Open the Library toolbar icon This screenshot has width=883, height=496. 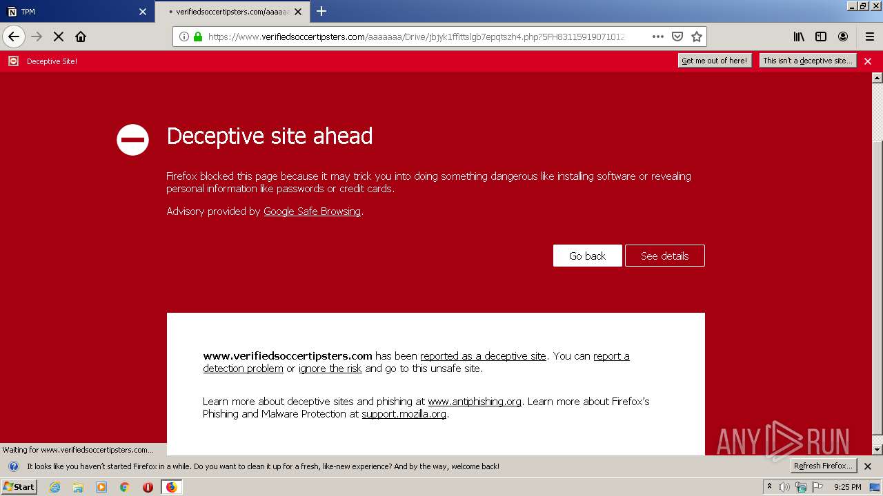point(799,37)
